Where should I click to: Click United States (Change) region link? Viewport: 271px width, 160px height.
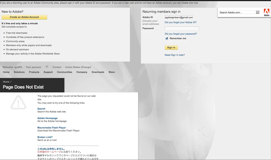78,67
